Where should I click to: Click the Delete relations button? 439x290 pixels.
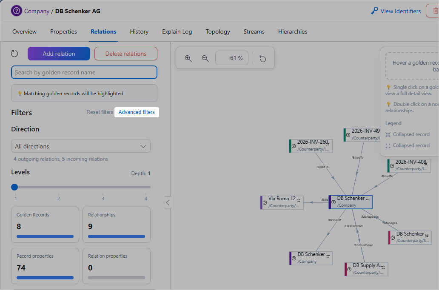(126, 54)
